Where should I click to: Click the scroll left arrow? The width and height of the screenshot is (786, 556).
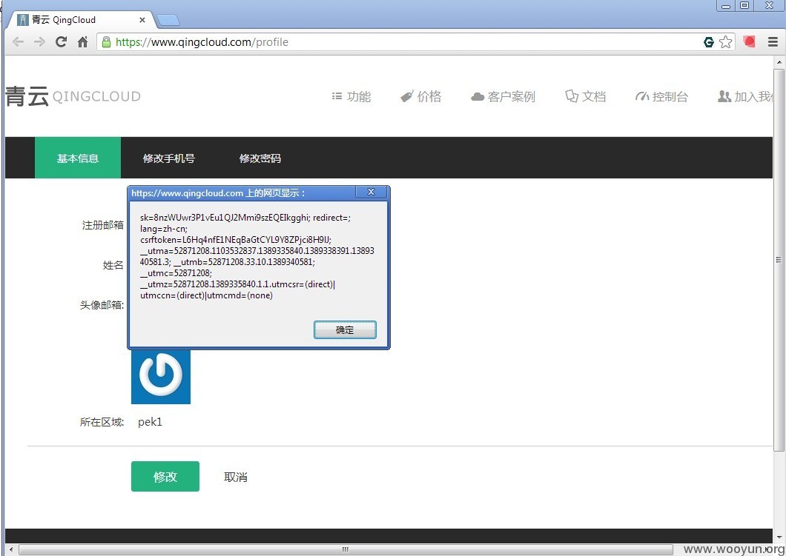10,549
